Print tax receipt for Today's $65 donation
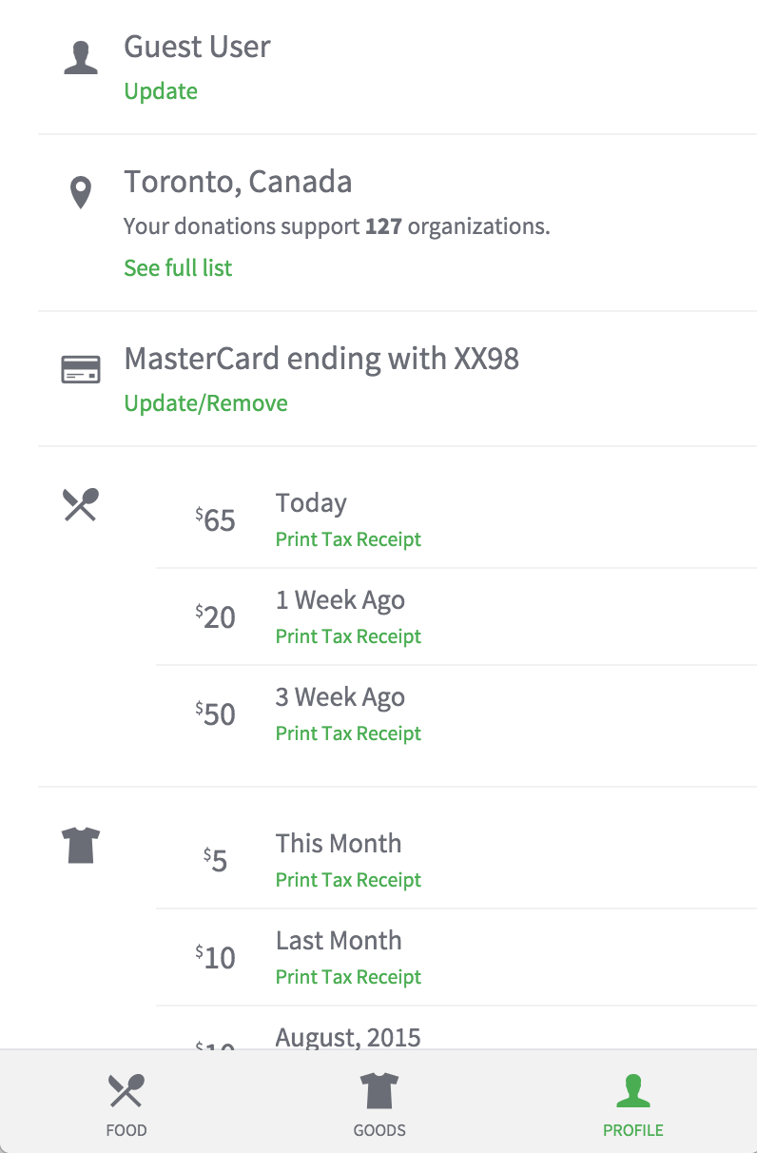 tap(348, 539)
